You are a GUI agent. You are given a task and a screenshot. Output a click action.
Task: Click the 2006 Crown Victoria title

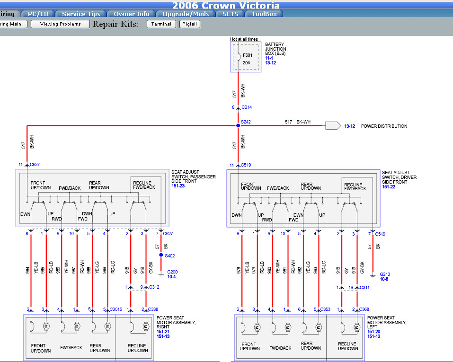coord(226,6)
